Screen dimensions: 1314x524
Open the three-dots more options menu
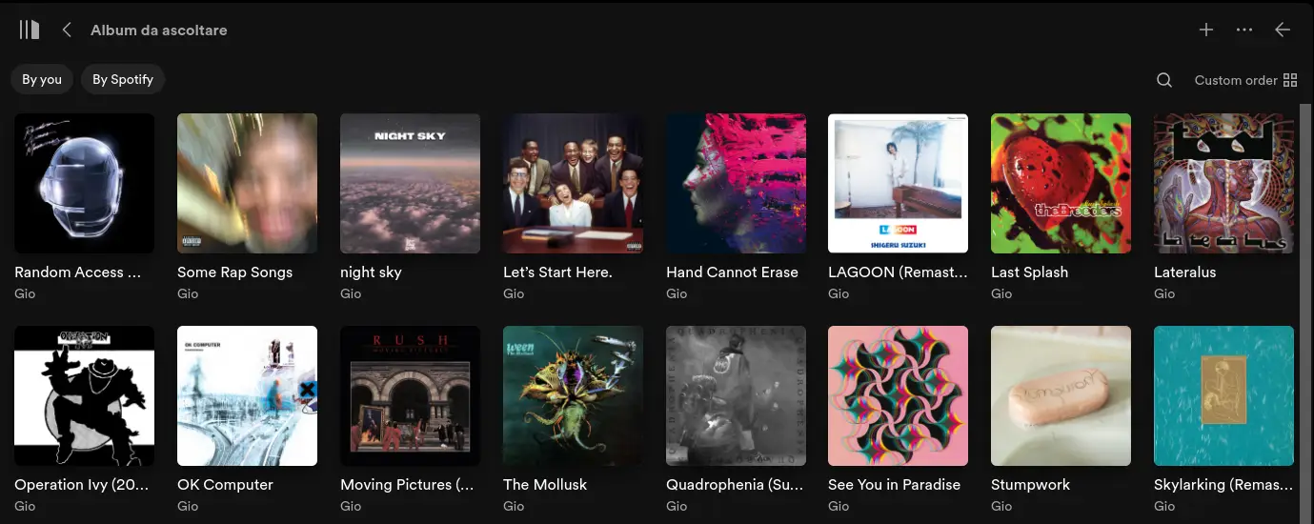(1244, 30)
